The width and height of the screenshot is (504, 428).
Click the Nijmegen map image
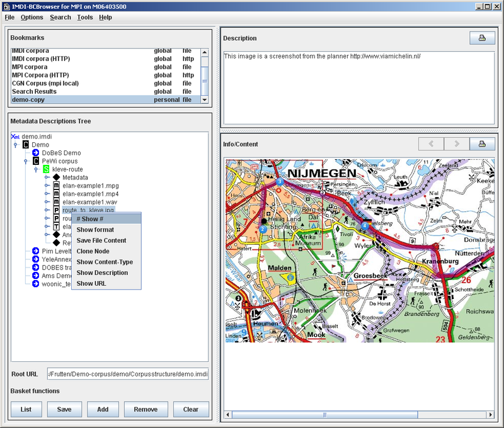coord(359,251)
